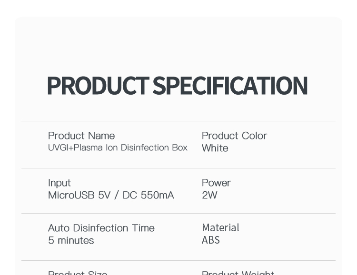357x275 pixels.
Task: Click the 5 minutes value
Action: [71, 240]
